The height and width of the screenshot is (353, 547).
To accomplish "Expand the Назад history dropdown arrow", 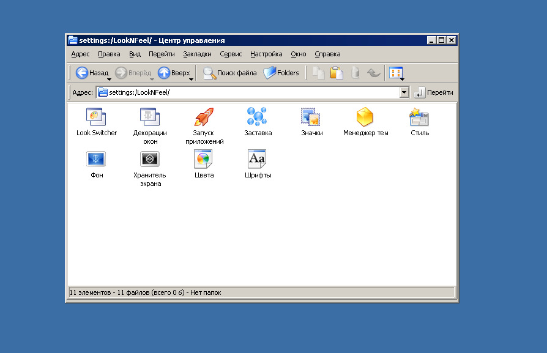I will (x=109, y=79).
